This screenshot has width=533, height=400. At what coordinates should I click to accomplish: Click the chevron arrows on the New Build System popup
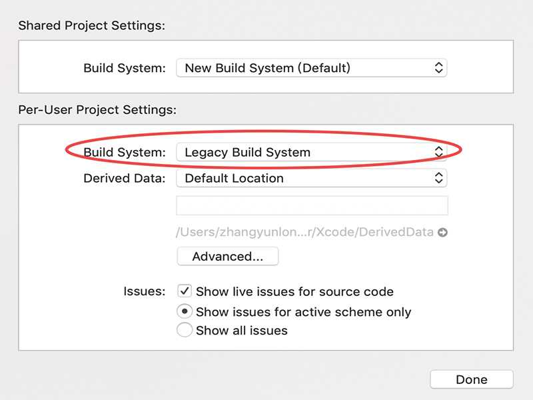coord(438,67)
